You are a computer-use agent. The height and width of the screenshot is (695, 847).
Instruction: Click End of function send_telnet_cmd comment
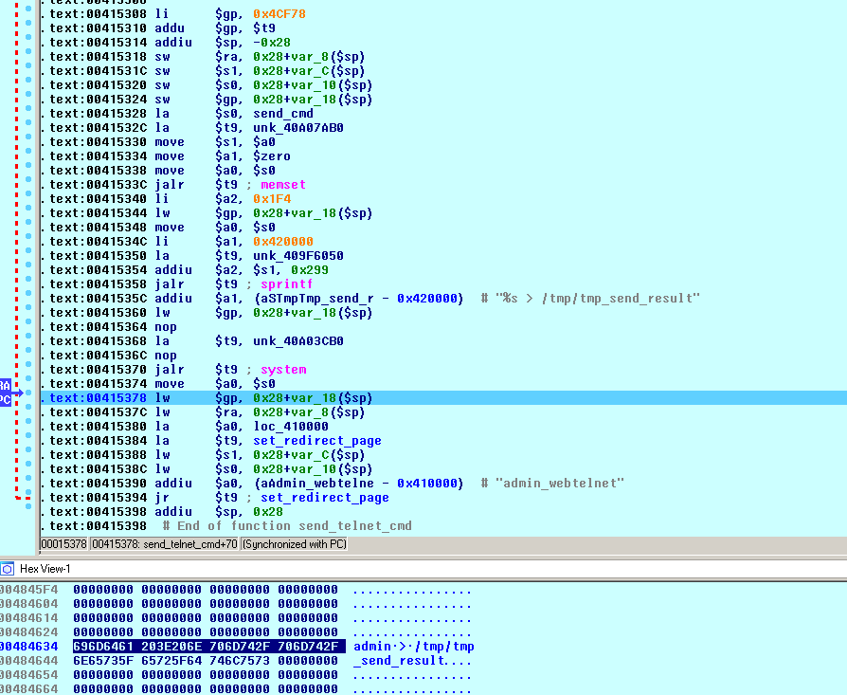(x=287, y=526)
